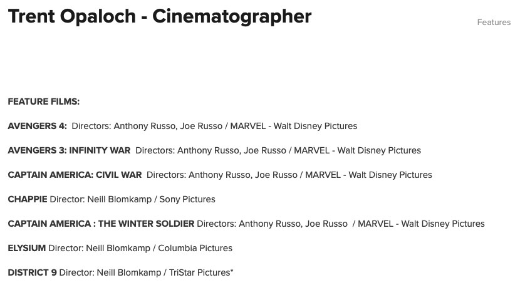Screen dimensions: 525x285
Task: Select the FEATURE FILMS heading text
Action: coord(44,101)
